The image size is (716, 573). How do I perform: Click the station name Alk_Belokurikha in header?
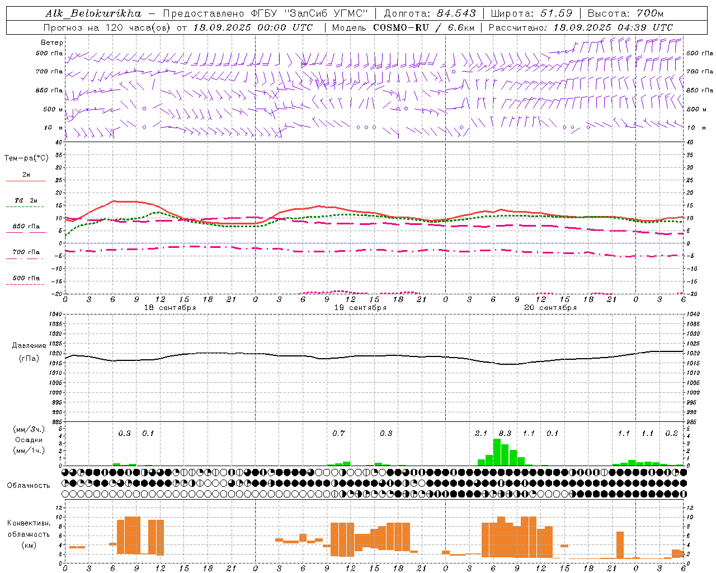coord(93,13)
